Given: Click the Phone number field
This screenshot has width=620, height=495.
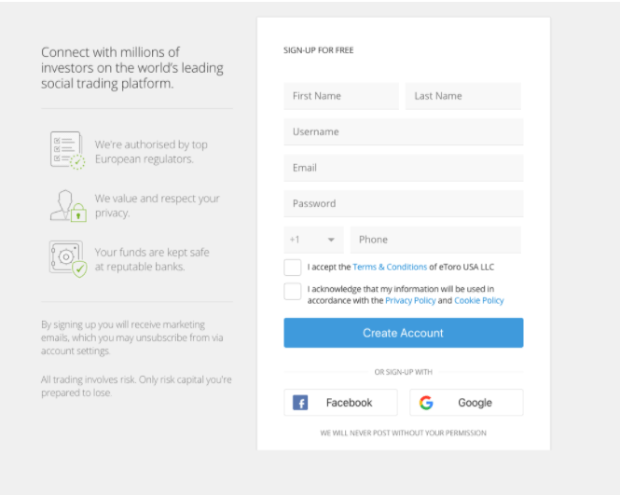Looking at the screenshot, I should coord(434,240).
